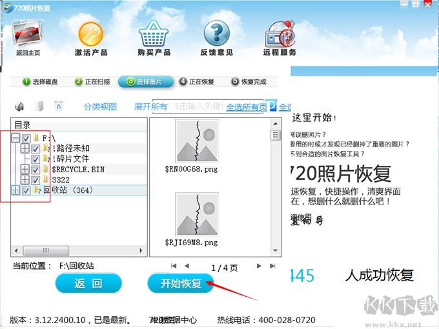Click thumbnail pane scroll up arrow
Screen dimensions: 439x329
pyautogui.click(x=276, y=124)
